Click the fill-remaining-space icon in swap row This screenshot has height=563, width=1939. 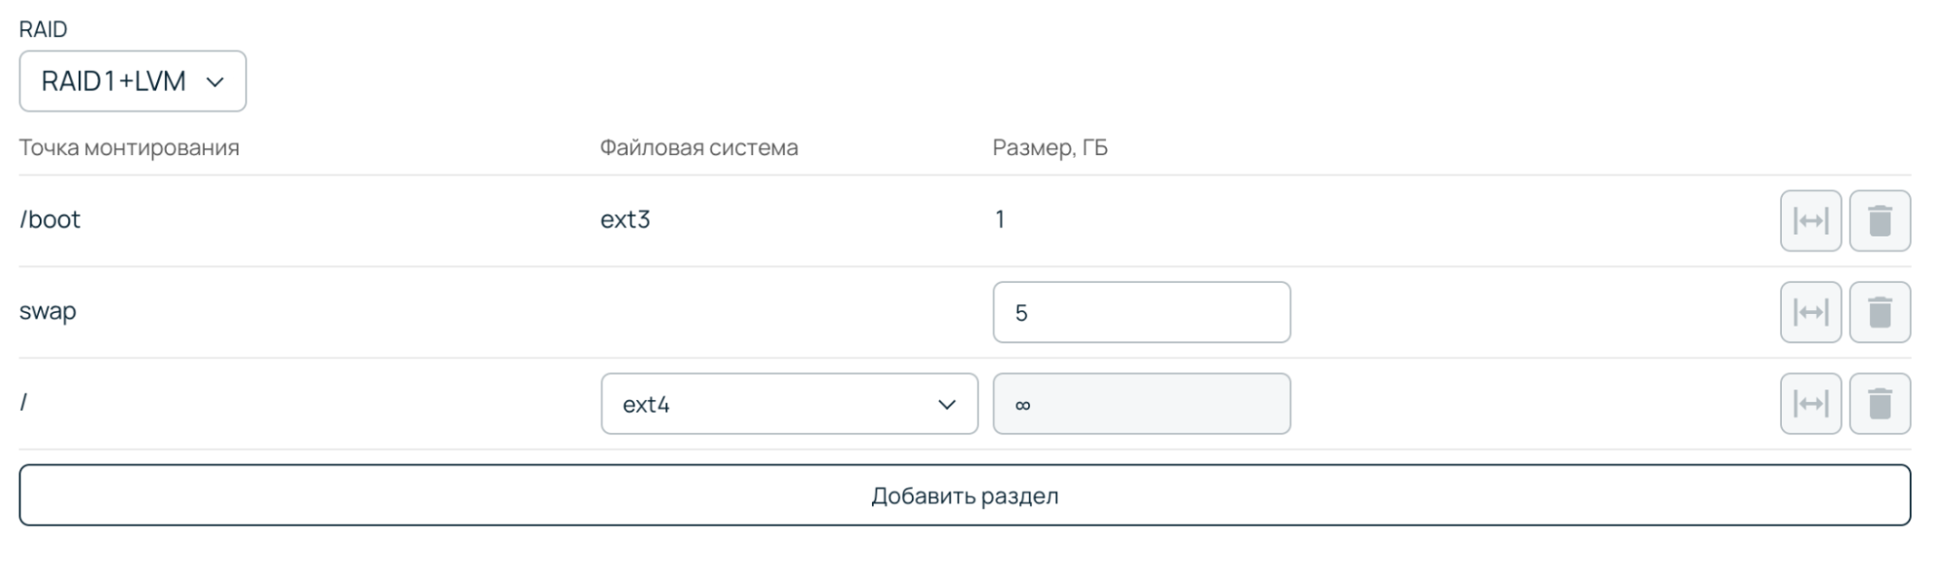pos(1810,312)
